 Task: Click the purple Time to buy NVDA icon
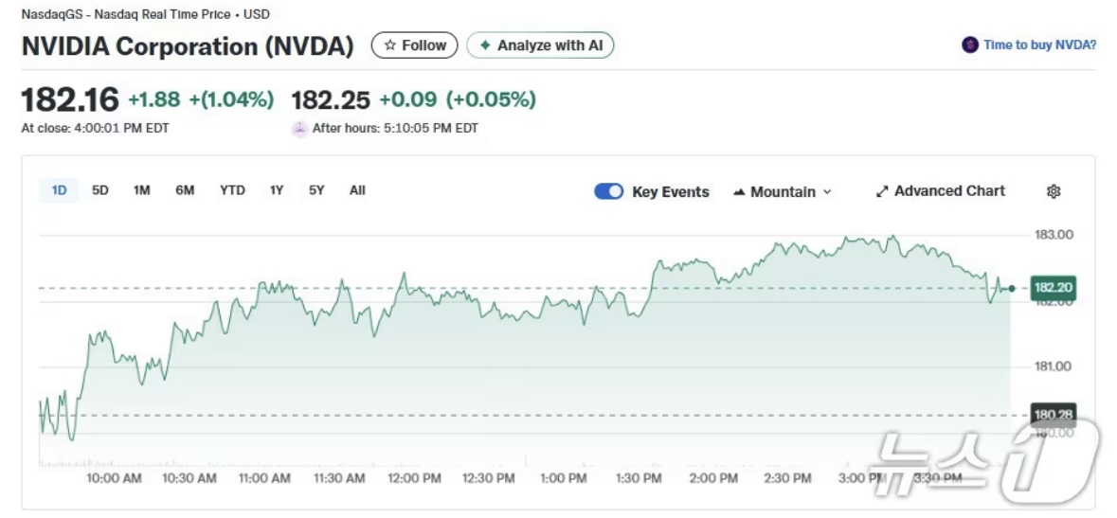pyautogui.click(x=969, y=45)
